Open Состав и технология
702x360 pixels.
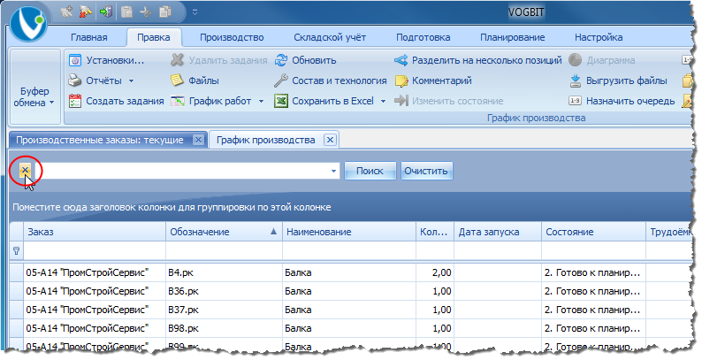coord(331,80)
